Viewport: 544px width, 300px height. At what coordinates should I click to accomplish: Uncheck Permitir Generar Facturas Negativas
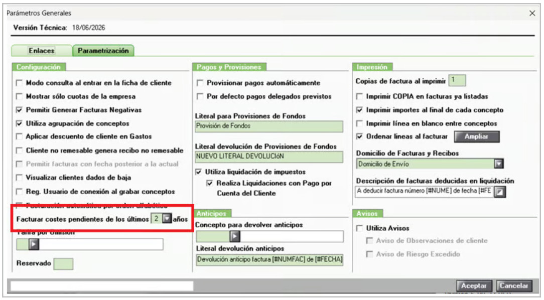[20, 110]
